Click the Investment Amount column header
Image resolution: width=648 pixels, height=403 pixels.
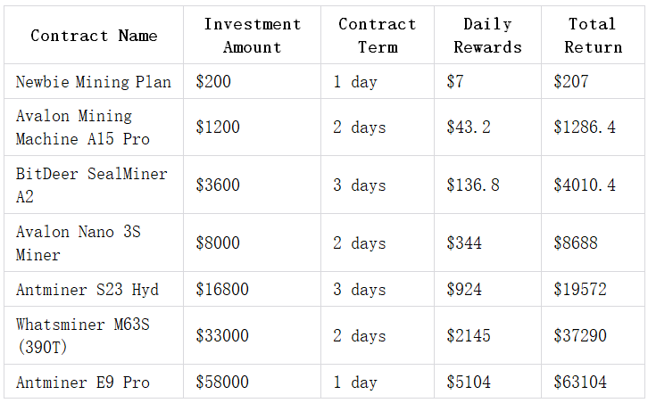(252, 36)
